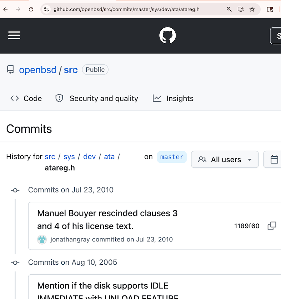Go to ata in the breadcrumb

click(109, 157)
